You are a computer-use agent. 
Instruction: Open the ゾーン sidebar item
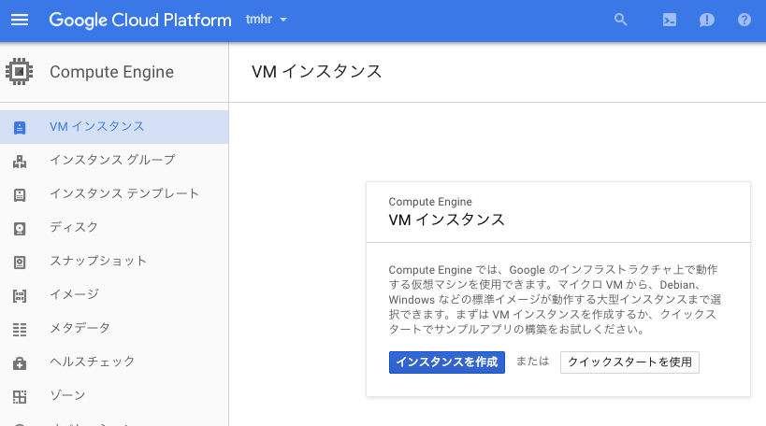click(x=66, y=396)
